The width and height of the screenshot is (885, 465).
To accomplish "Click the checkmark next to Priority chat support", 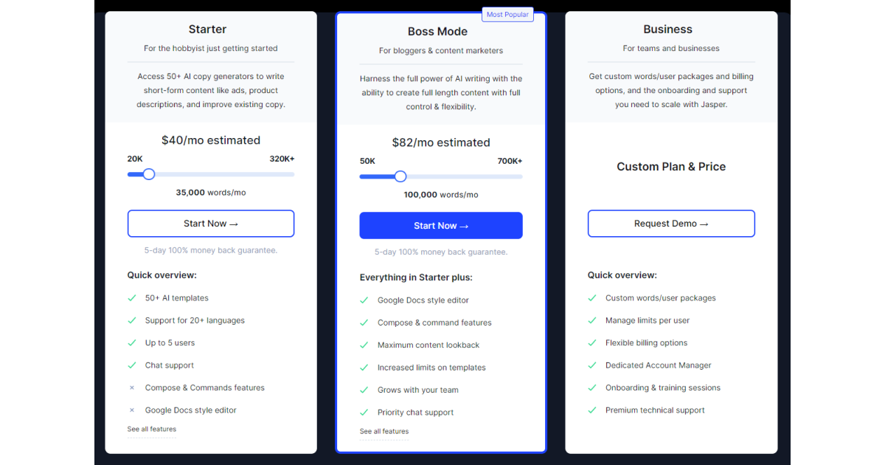I will click(x=364, y=413).
